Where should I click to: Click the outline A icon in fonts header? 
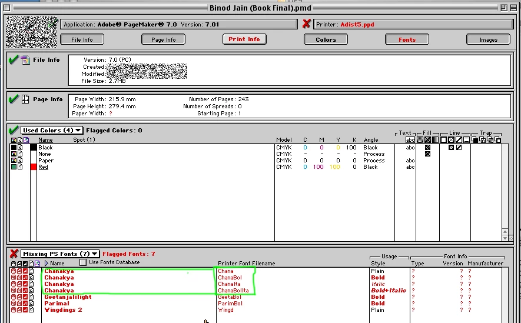(x=19, y=264)
